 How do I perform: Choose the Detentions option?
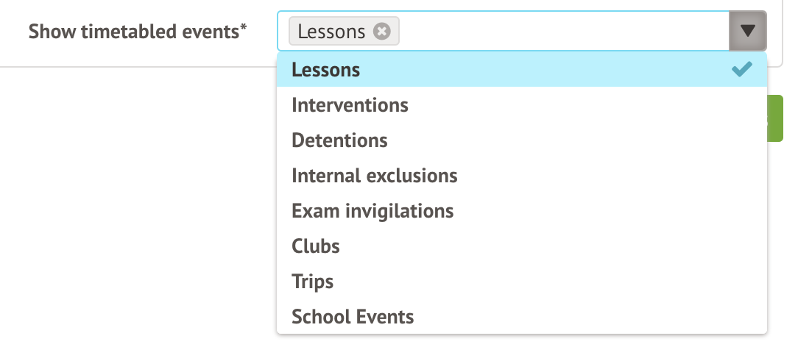[339, 140]
